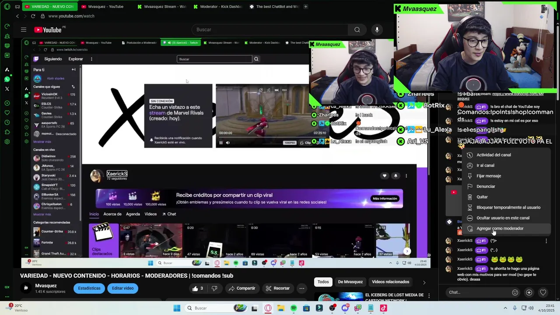Open WhatsApp in the Opera sidebar

point(7,79)
